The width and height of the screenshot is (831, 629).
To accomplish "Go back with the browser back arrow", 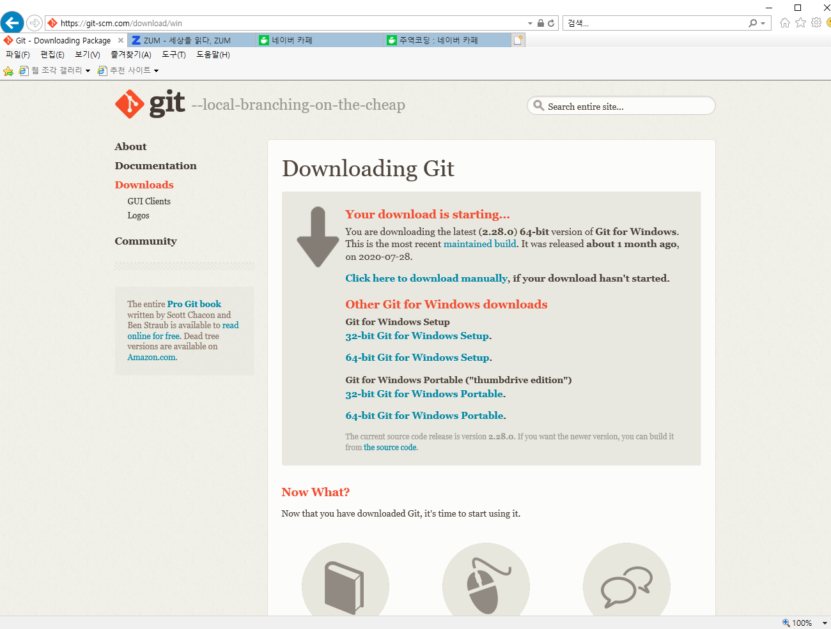I will (x=12, y=23).
